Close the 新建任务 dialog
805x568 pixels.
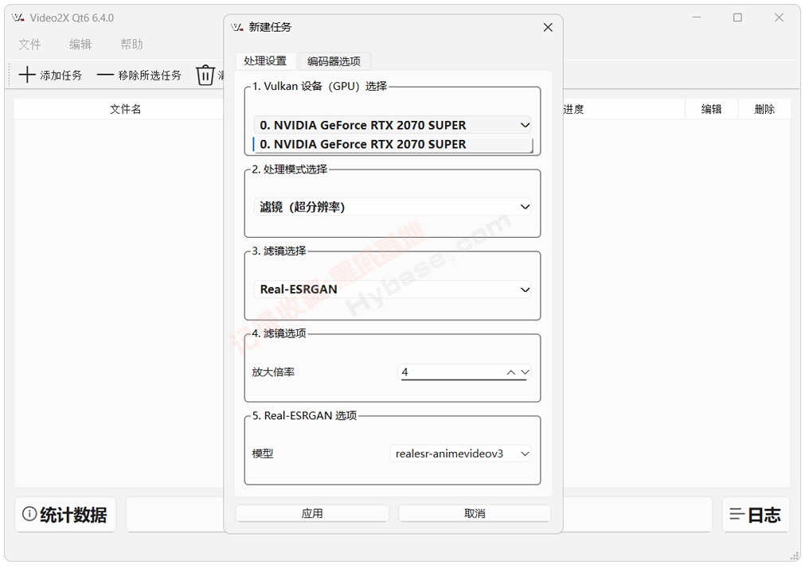pos(548,27)
